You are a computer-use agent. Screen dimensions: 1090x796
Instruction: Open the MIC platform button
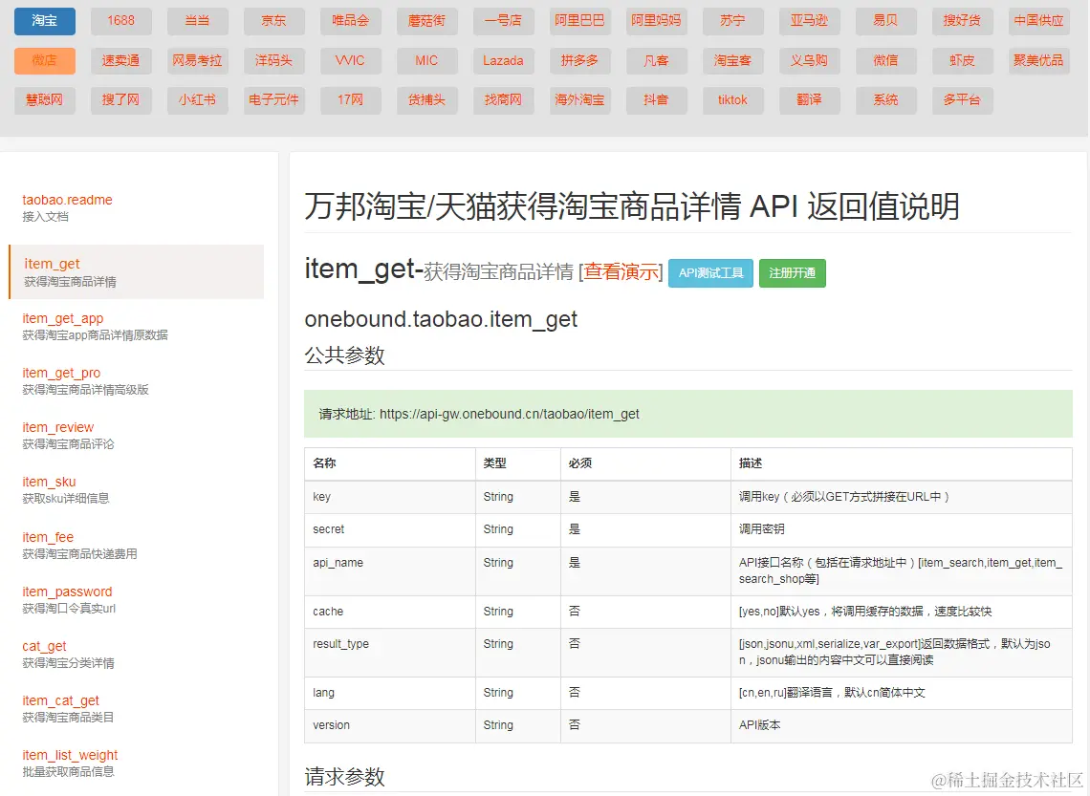tap(426, 60)
